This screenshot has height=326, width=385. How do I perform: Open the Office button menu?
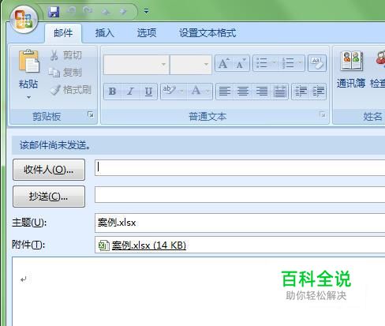(x=24, y=20)
